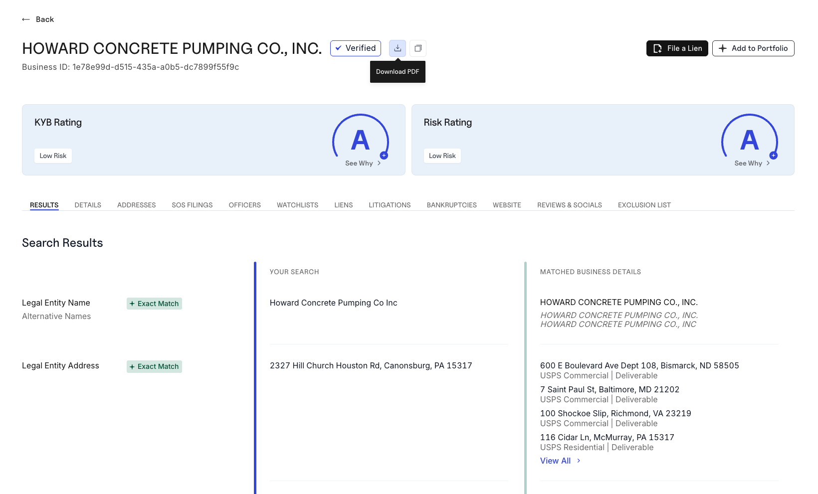This screenshot has width=818, height=494.
Task: Click the 600 E Boulevard Ave Bismarck address
Action: point(639,366)
